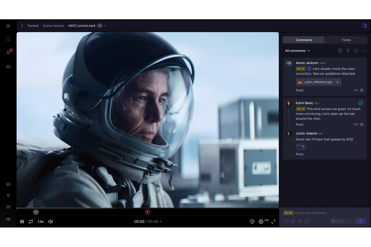Image resolution: width=371 pixels, height=247 pixels.
Task: Search within comments
Action: point(356,51)
